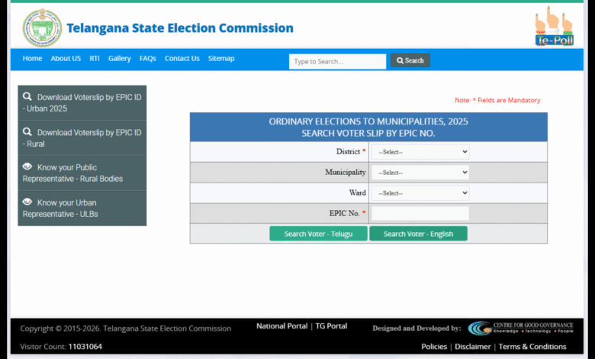
Task: Focus the EPIC No. text field
Action: tap(420, 214)
